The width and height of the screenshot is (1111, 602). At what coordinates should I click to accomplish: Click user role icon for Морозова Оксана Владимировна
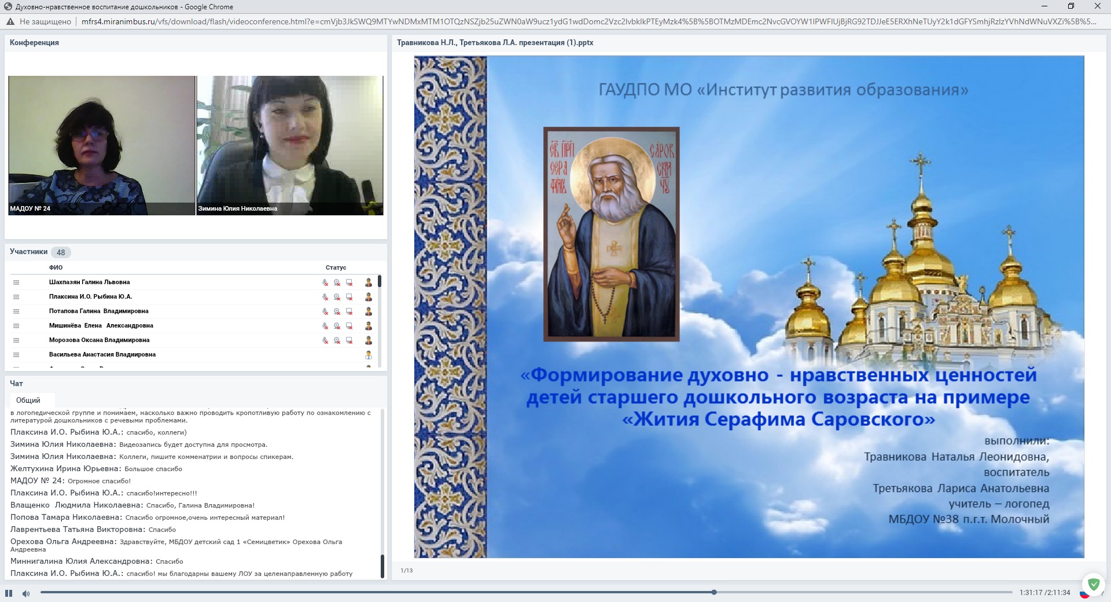(x=368, y=340)
